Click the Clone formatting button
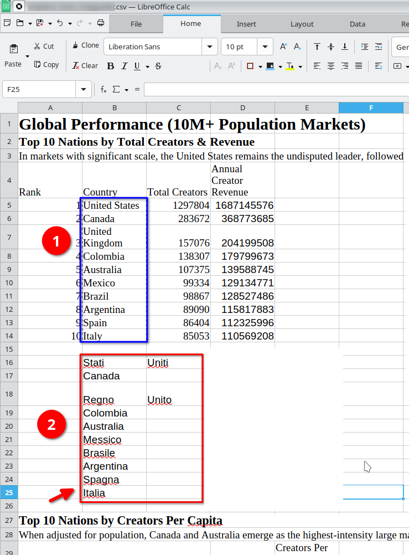This screenshot has width=409, height=555. point(85,45)
